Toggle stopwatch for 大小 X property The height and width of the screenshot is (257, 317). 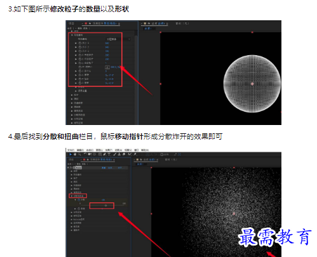pyautogui.click(x=80, y=43)
